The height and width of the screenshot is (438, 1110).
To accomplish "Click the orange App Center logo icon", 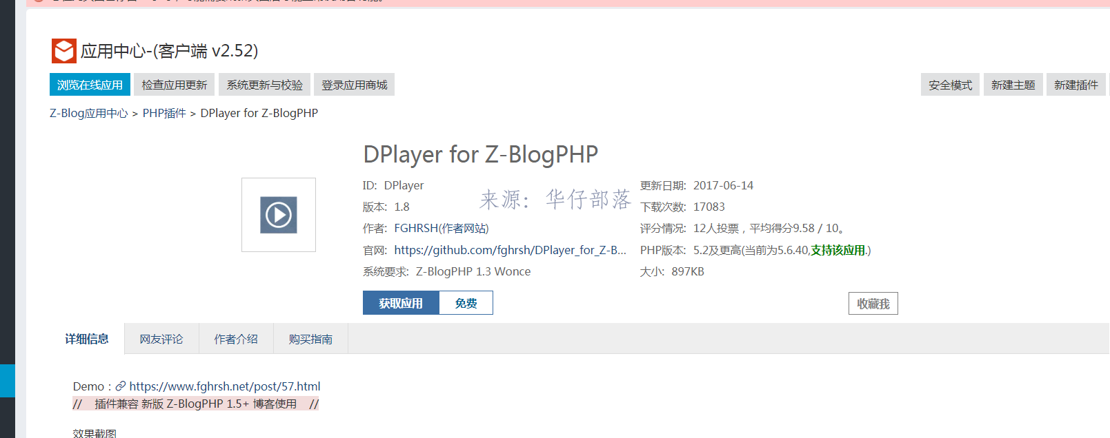I will click(64, 51).
